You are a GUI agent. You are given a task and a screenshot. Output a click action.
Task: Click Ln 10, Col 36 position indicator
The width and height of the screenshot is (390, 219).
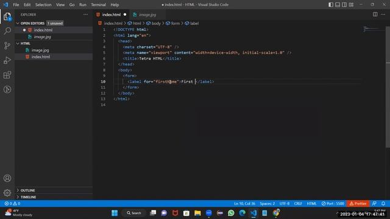(245, 204)
